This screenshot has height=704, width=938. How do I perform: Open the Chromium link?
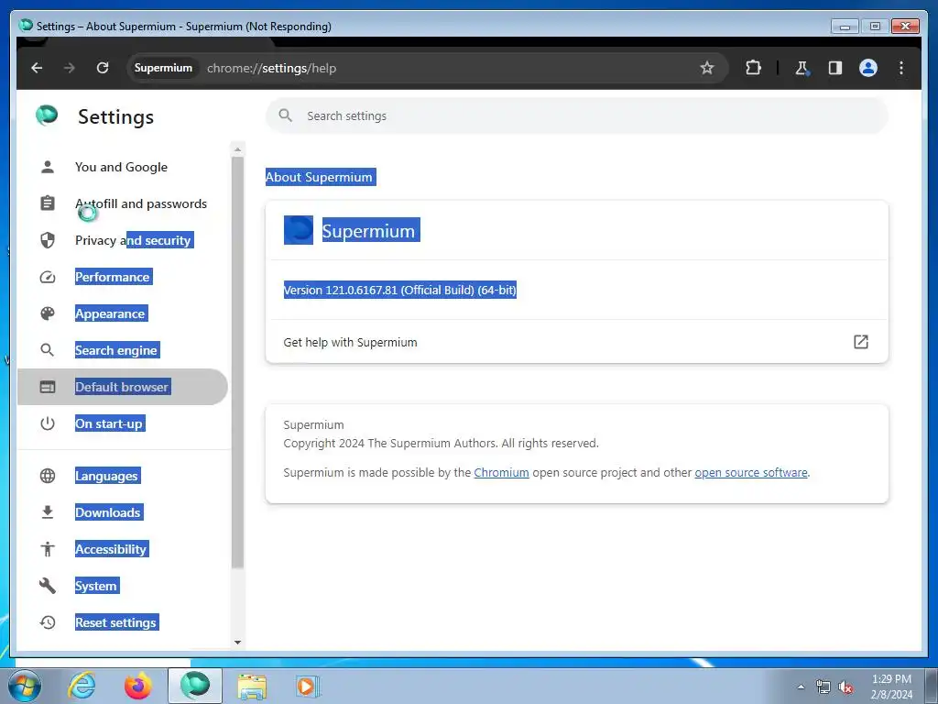point(501,472)
